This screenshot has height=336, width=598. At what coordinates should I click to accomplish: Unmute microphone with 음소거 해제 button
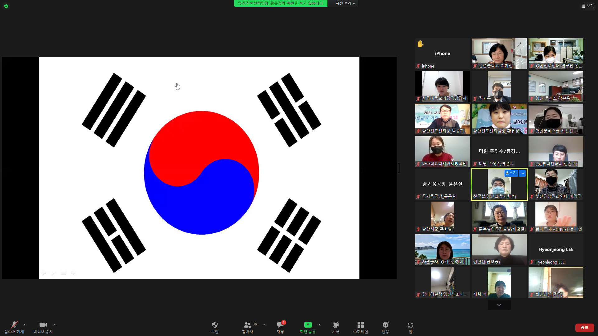click(14, 327)
